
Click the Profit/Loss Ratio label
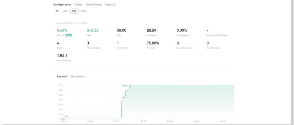click(x=64, y=61)
